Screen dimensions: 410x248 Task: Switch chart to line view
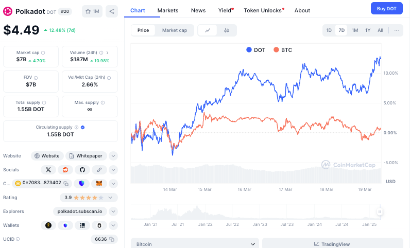pos(208,30)
